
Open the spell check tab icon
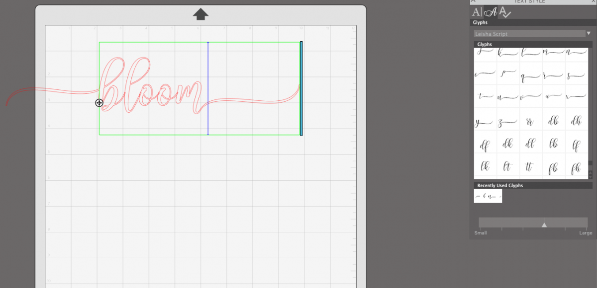pyautogui.click(x=504, y=12)
